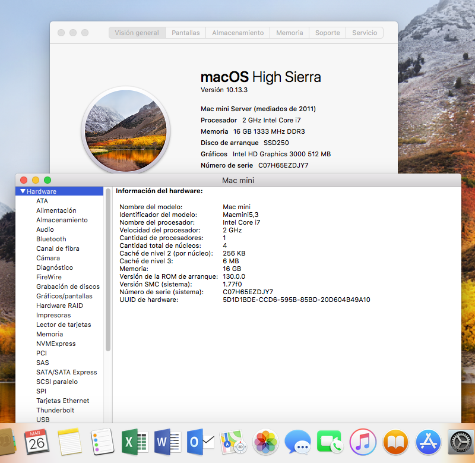Launch iTunes from the dock
The width and height of the screenshot is (475, 463).
tap(363, 442)
